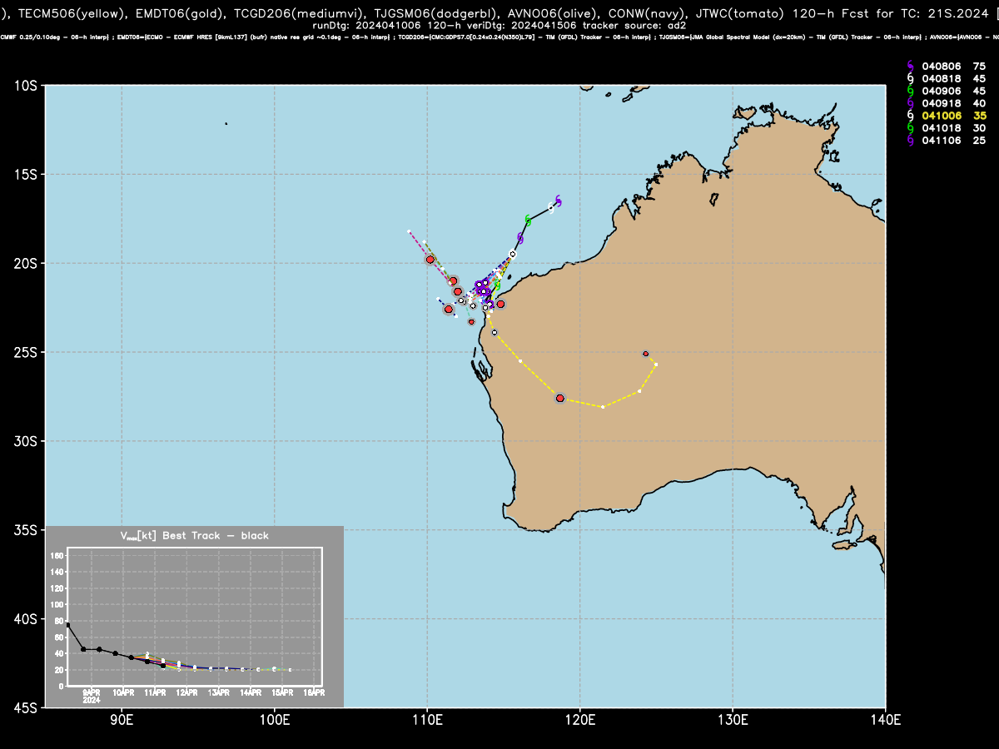
Task: Click the red dot on the 20S gridline
Action: point(430,260)
